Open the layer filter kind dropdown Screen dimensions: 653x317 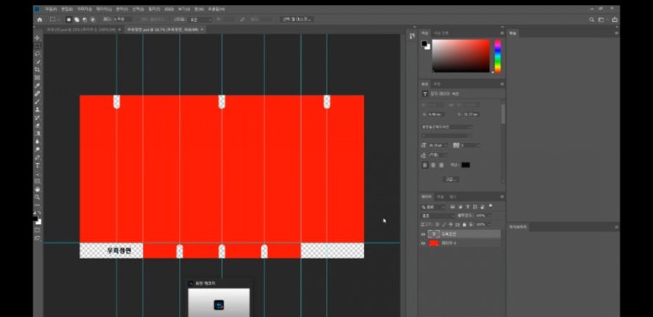(x=433, y=207)
